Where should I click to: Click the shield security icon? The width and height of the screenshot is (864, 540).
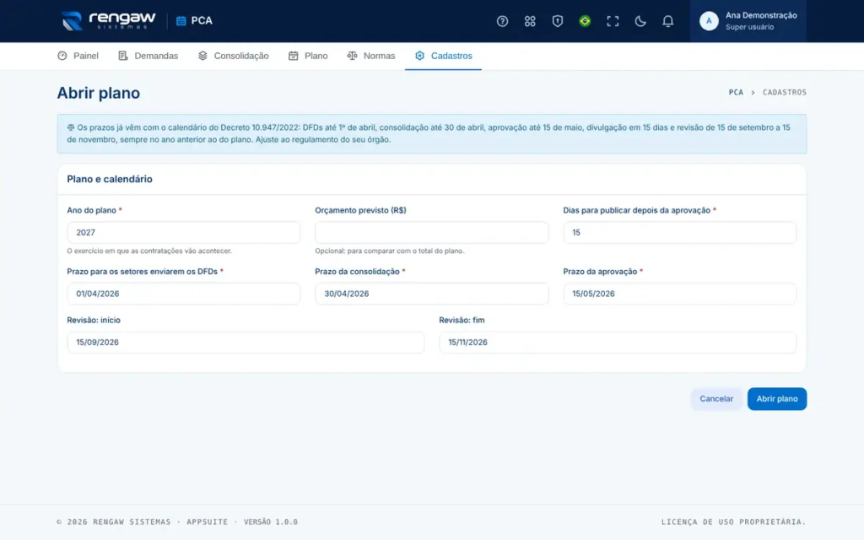(x=557, y=21)
